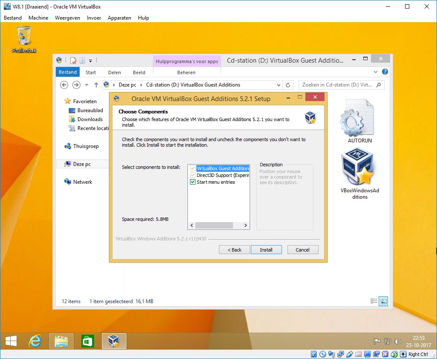
Task: Click VirtualBox display status indicator
Action: tap(367, 354)
